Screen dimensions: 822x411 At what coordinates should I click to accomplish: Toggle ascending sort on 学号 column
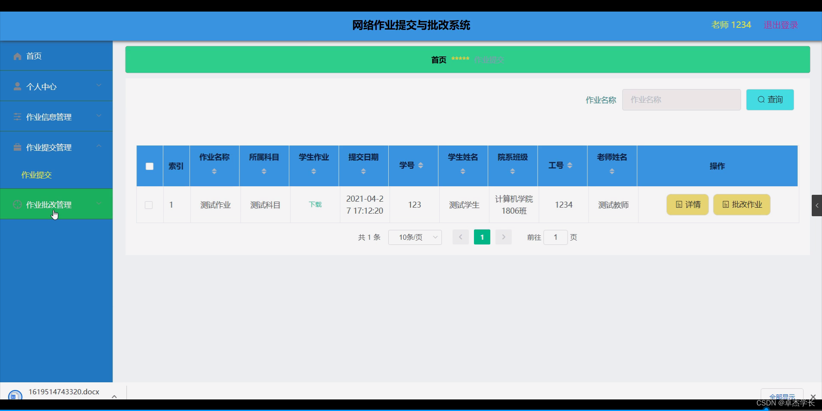pyautogui.click(x=421, y=163)
